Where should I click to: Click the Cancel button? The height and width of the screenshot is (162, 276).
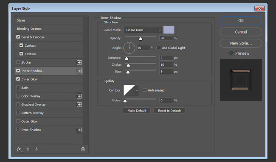point(241,32)
